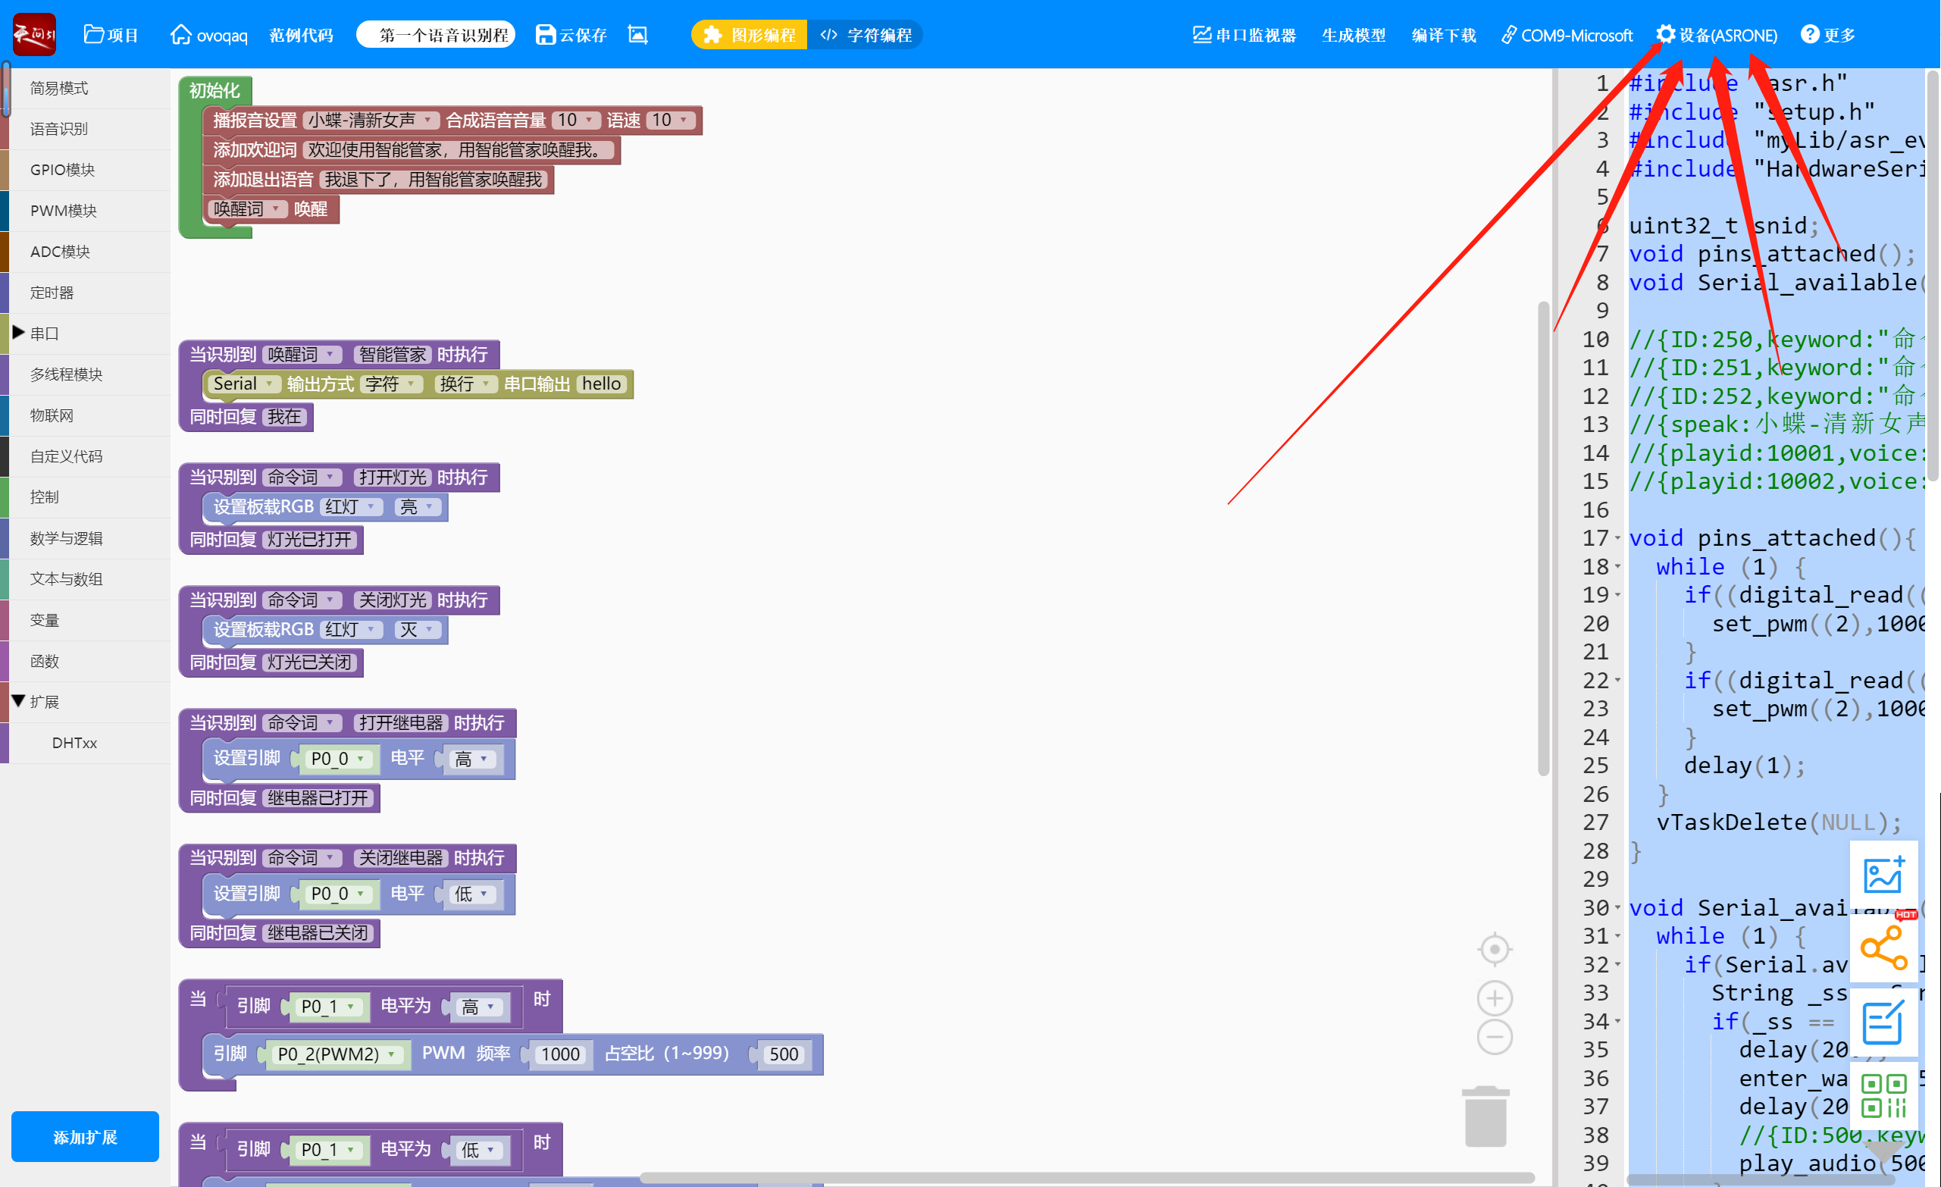
Task: Click 编译下载 compile download
Action: pos(1444,35)
